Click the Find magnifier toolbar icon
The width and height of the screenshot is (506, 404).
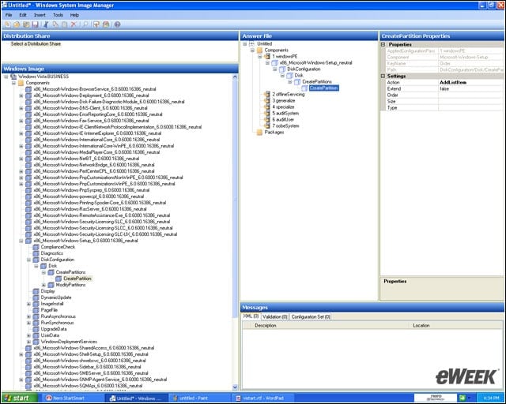pos(85,24)
